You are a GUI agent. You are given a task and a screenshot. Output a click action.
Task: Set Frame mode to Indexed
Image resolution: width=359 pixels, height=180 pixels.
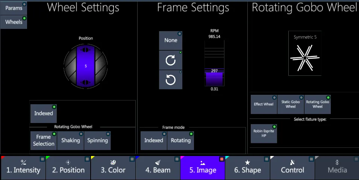click(x=154, y=141)
